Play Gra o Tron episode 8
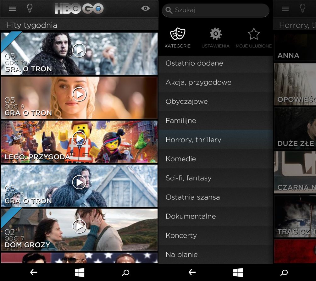This screenshot has width=316, height=281. tap(79, 182)
